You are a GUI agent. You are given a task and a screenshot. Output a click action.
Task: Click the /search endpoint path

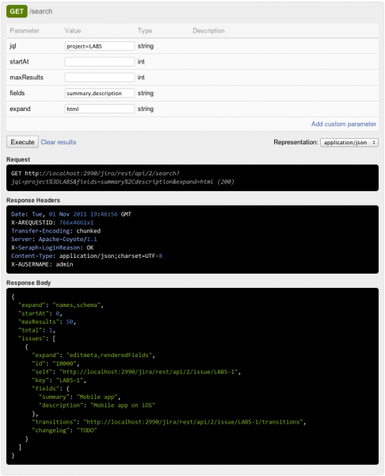[x=41, y=12]
